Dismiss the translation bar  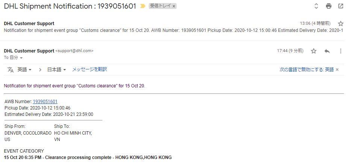[x=337, y=69]
